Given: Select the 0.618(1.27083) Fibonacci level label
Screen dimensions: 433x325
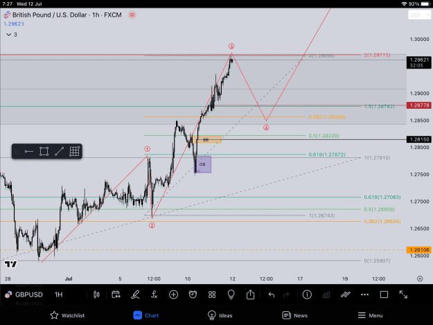Looking at the screenshot, I should coord(382,197).
